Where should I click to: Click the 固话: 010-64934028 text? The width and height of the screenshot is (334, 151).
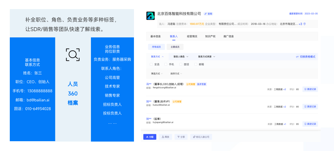(x=33, y=109)
